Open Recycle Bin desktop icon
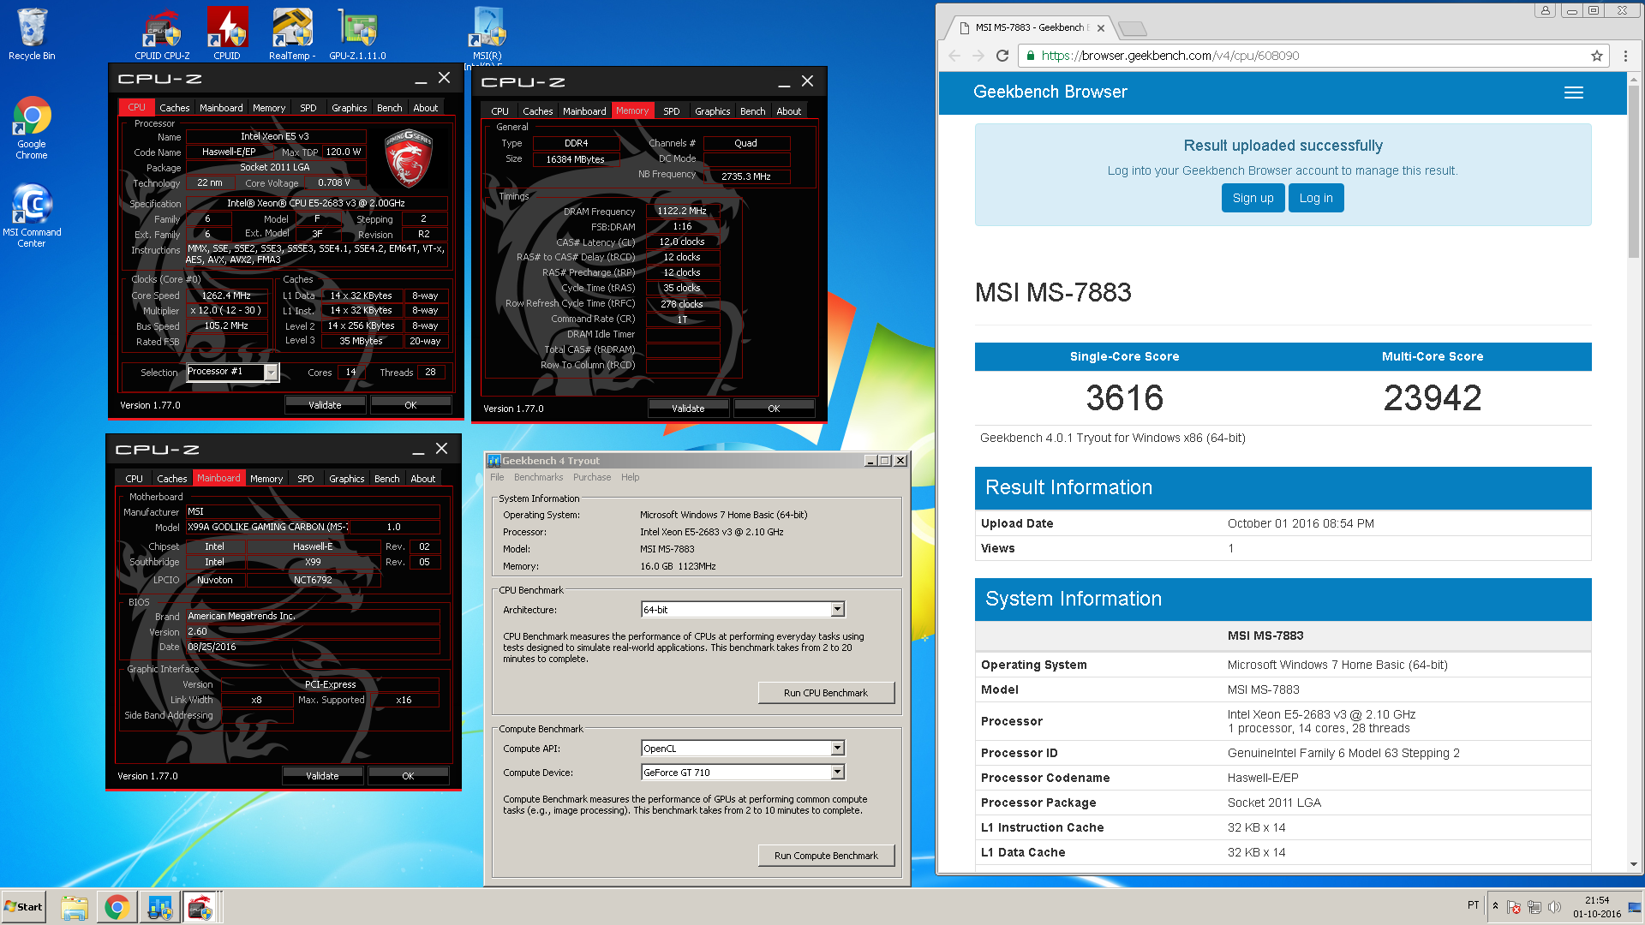The image size is (1645, 925). coord(32,34)
